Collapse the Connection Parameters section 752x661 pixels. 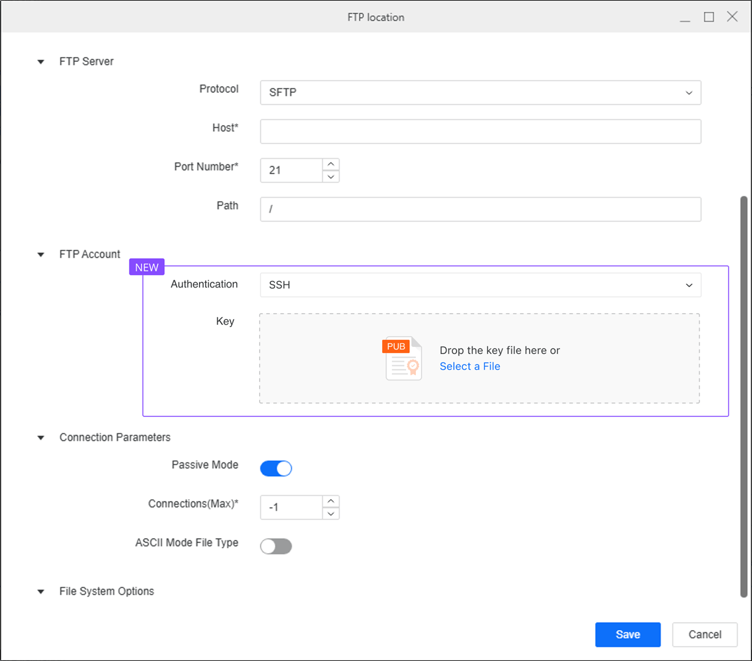[41, 438]
